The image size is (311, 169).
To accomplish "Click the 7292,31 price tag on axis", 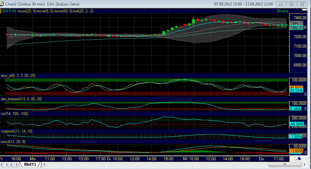I will (x=296, y=28).
